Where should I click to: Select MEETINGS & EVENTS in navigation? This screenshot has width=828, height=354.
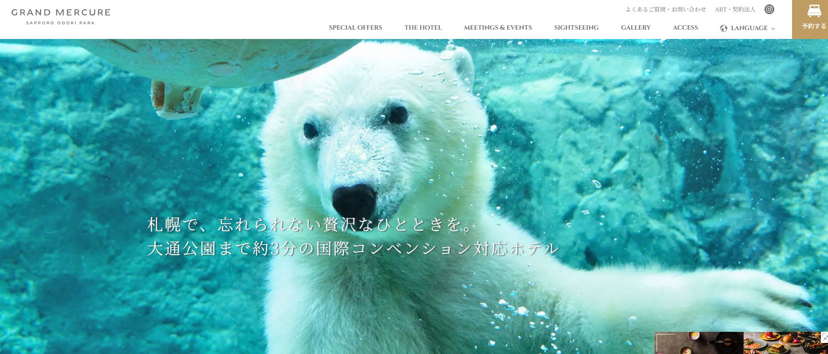(x=498, y=27)
